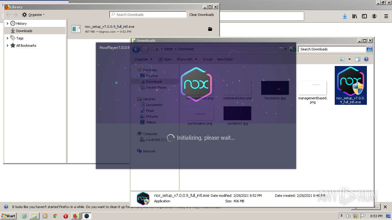Expand the History tree item
The width and height of the screenshot is (392, 220).
[x=7, y=24]
